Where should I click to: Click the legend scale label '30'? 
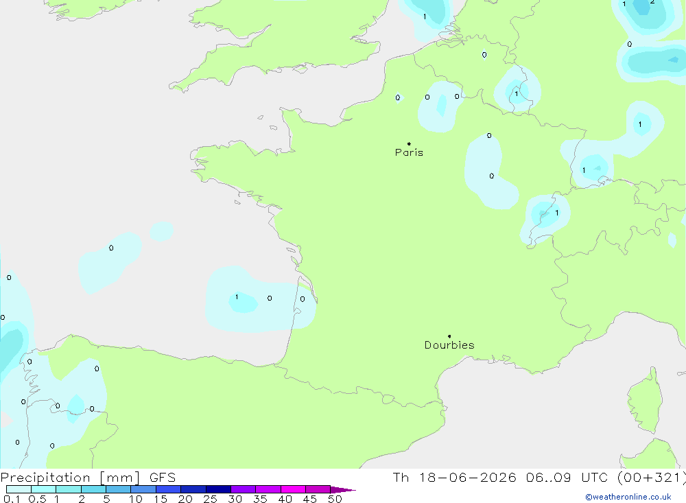coord(235,499)
